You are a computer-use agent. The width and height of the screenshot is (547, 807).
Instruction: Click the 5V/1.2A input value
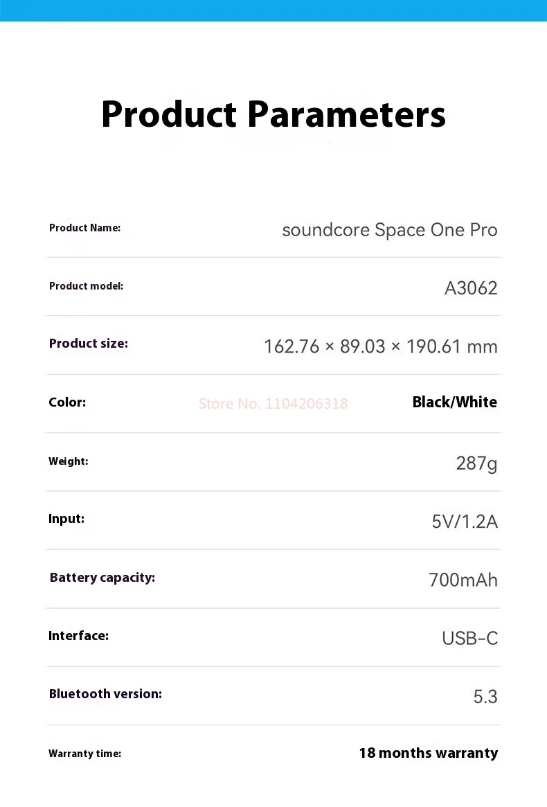tap(465, 522)
